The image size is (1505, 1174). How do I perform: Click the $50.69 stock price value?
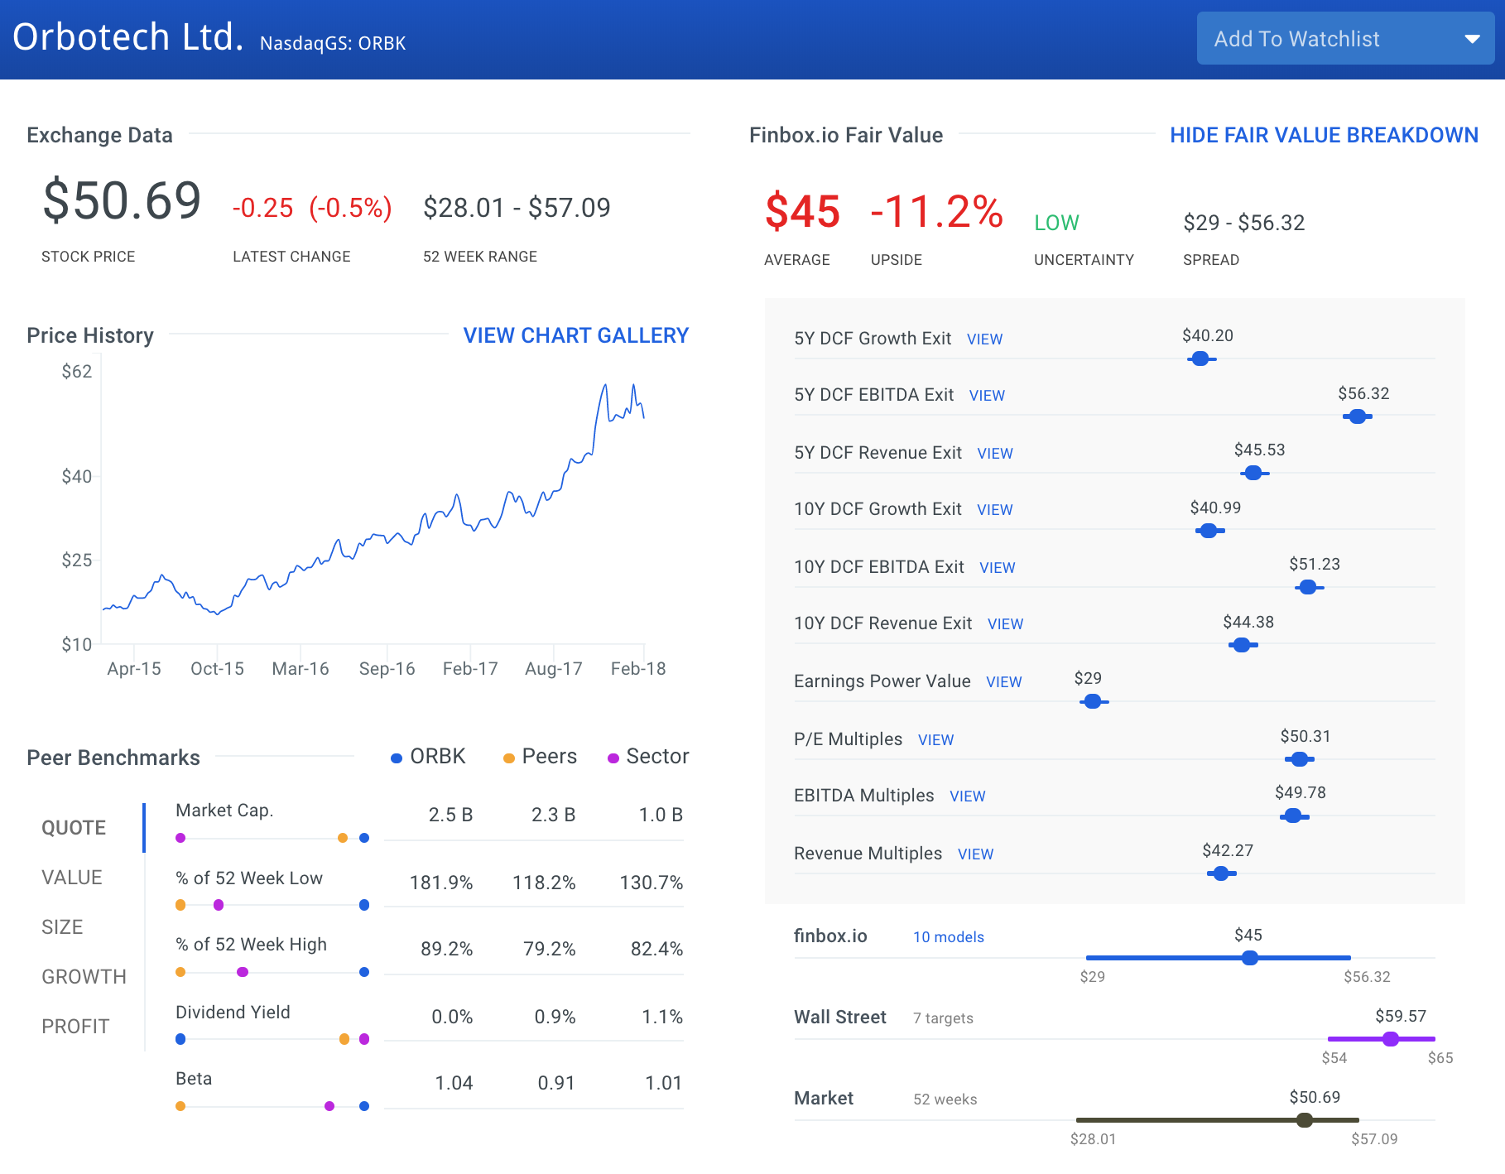[122, 200]
